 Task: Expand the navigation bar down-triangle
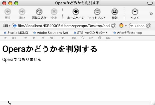pyautogui.click(x=120, y=38)
